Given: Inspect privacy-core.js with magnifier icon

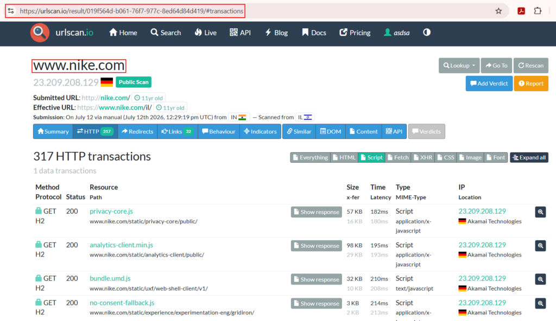Looking at the screenshot, I should [x=540, y=212].
